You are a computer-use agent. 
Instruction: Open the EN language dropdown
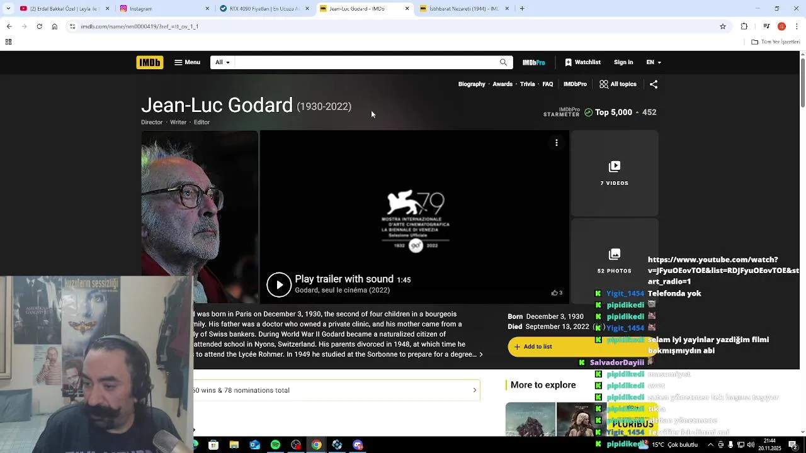pos(654,62)
